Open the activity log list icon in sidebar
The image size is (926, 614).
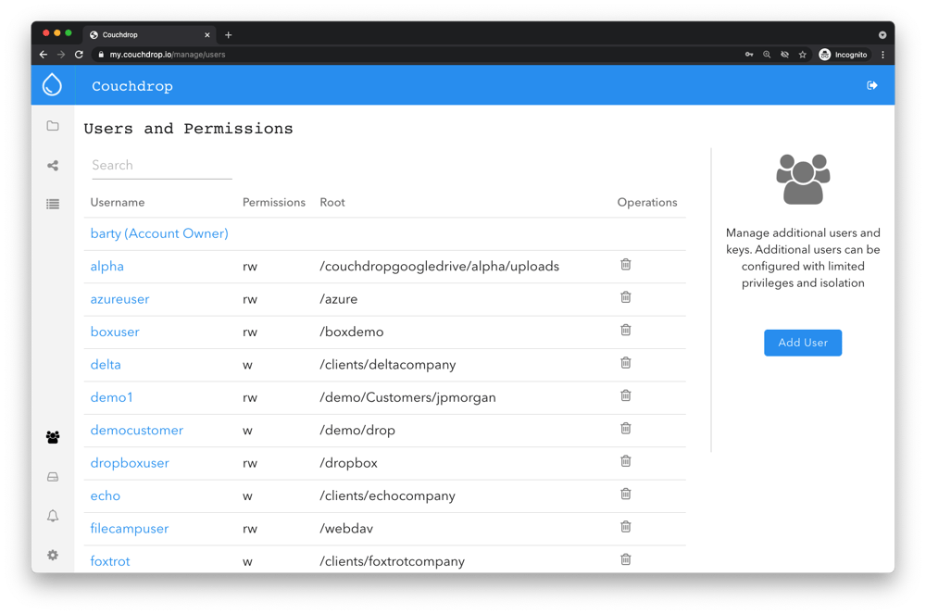click(53, 204)
